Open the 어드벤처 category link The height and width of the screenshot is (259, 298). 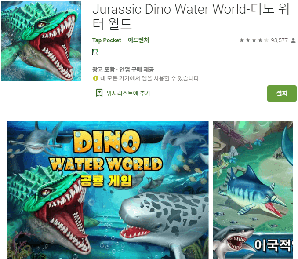point(138,40)
